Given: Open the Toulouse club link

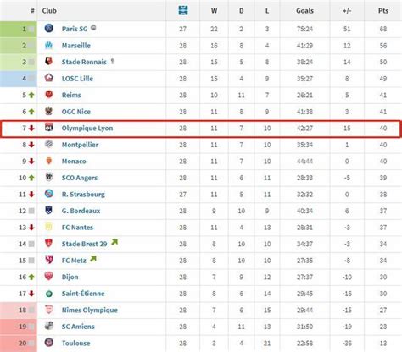Looking at the screenshot, I should (x=75, y=343).
